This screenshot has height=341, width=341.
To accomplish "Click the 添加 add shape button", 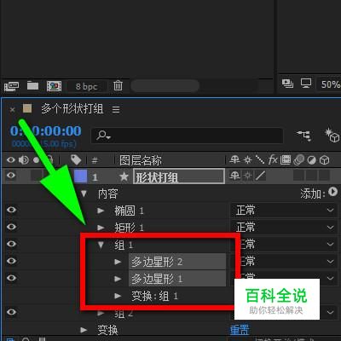I will tap(333, 192).
